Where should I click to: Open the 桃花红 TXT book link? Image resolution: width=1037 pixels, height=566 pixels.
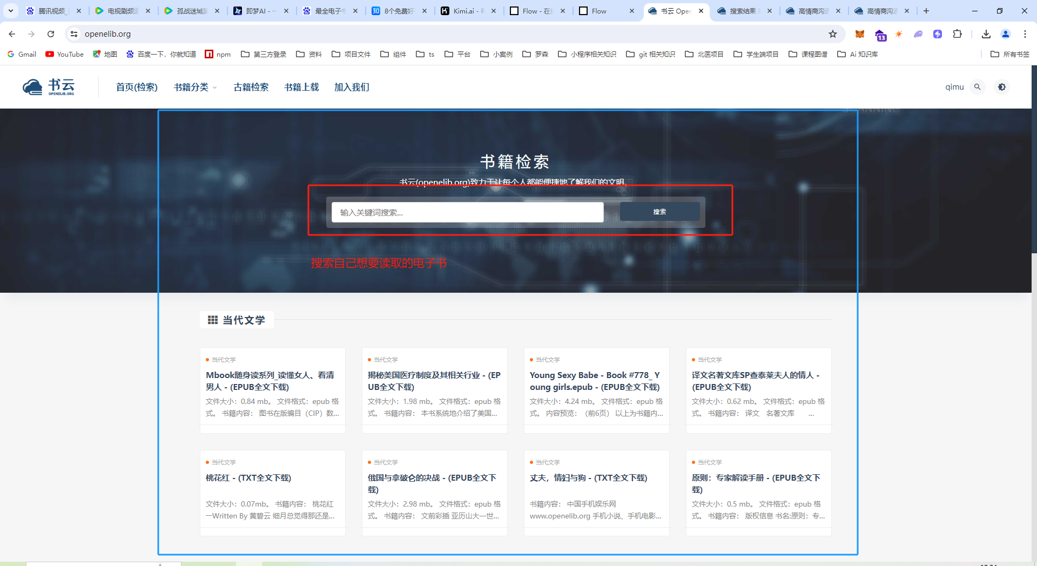[248, 478]
